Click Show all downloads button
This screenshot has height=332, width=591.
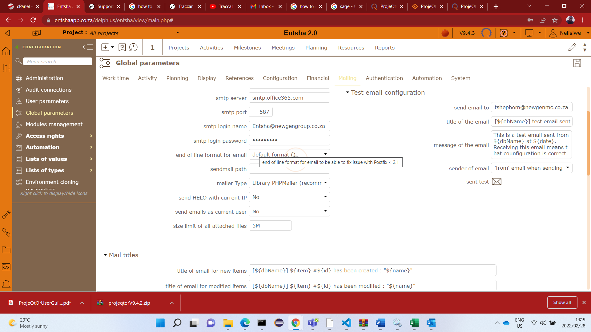click(562, 302)
